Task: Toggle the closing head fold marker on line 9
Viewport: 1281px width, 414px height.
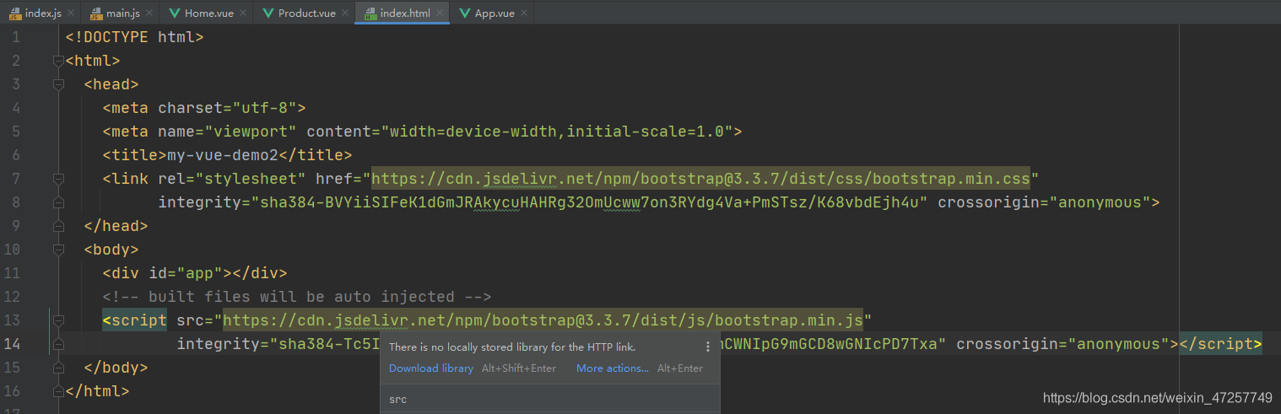Action: [x=58, y=226]
